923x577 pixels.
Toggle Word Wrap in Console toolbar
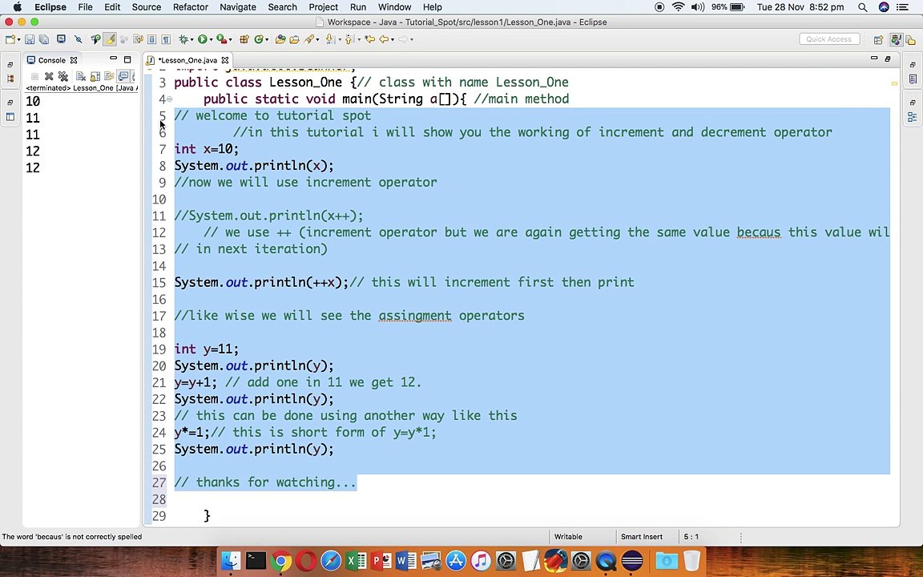point(109,77)
